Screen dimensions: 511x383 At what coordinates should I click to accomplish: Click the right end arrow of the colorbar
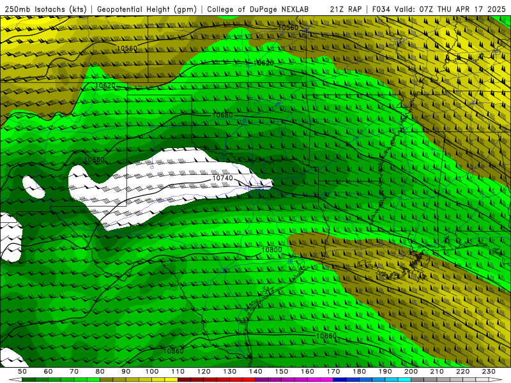pyautogui.click(x=496, y=379)
